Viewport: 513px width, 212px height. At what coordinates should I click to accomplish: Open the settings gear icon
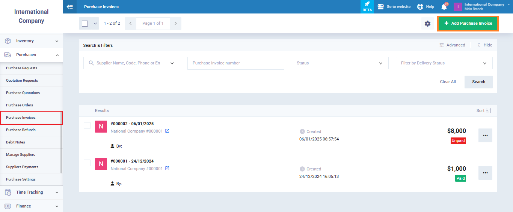click(x=427, y=24)
